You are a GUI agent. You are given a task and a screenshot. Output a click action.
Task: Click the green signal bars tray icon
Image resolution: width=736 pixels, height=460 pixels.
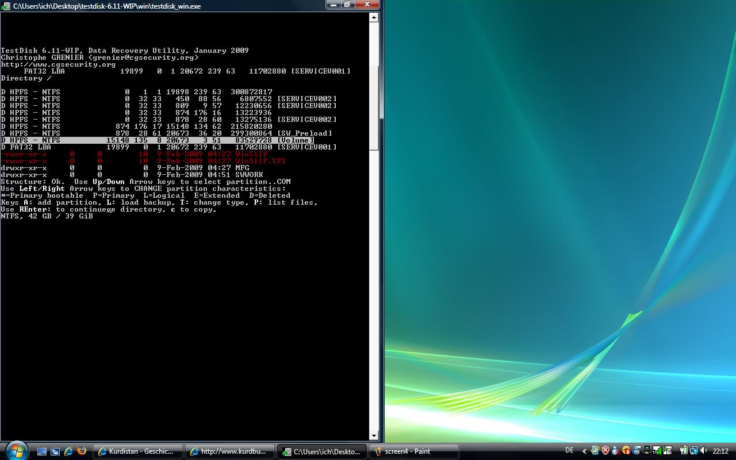(657, 450)
